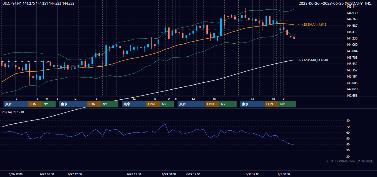
Task: Click the RSI 20 level label
Action: click(348, 156)
